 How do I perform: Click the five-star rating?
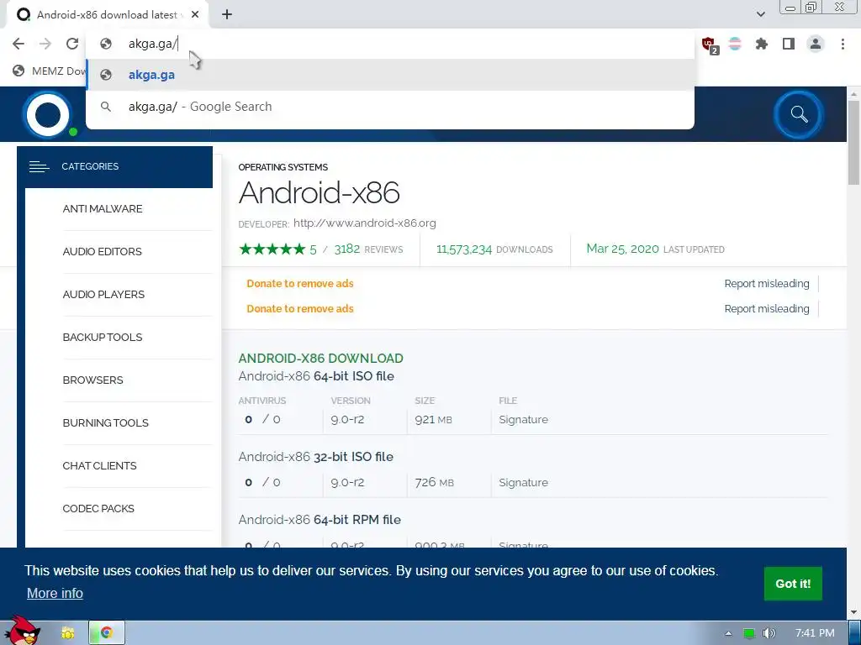[x=272, y=249]
